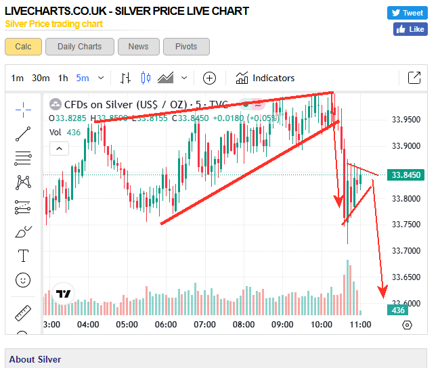Screen dimensions: 440x368
Task: Open the emoji icons tool
Action: click(x=24, y=280)
